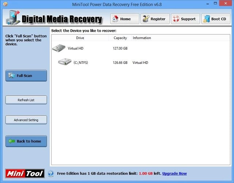This screenshot has height=183, width=234.
Task: Select the Virtual HD row text
Action: coord(76,48)
